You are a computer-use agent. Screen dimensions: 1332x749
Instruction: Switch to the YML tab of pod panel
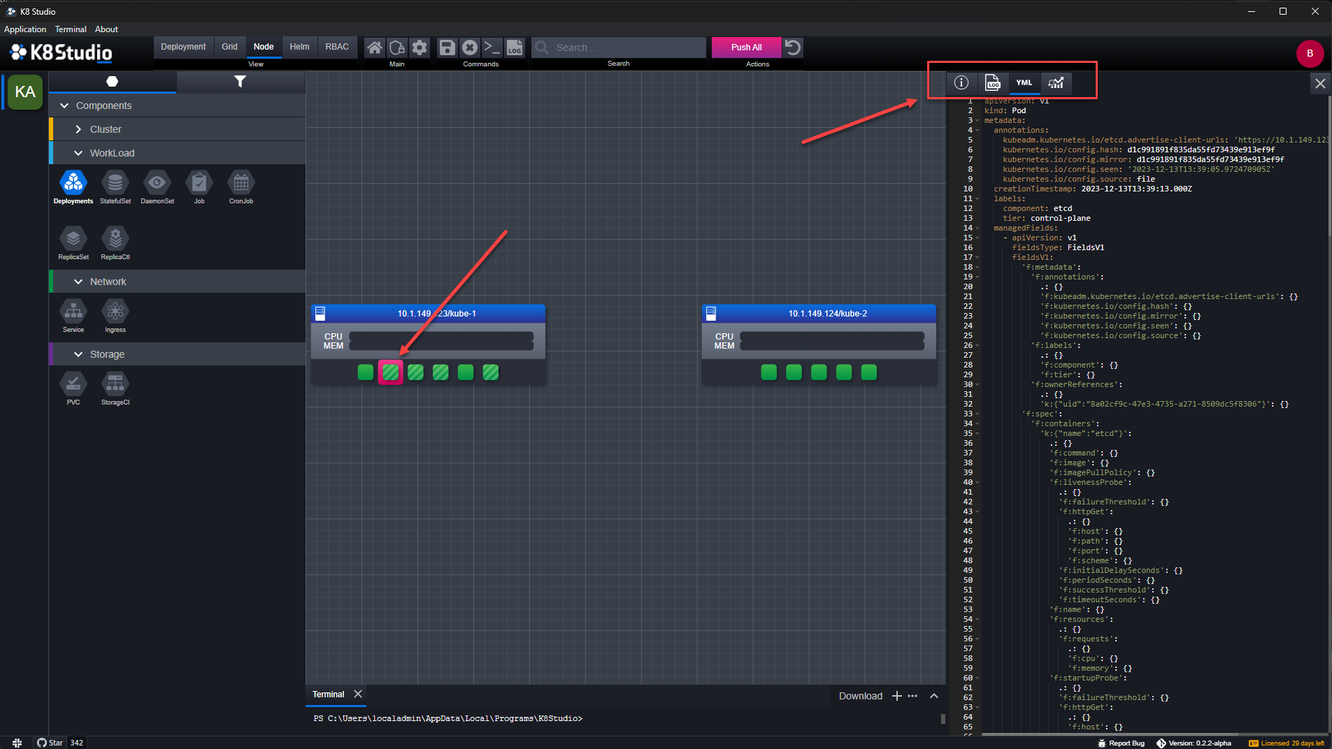pyautogui.click(x=1024, y=82)
